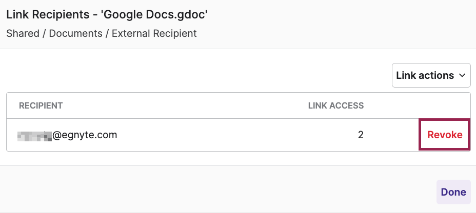Viewport: 476px width, 213px height.
Task: Select the recipient row in the table
Action: [239, 135]
